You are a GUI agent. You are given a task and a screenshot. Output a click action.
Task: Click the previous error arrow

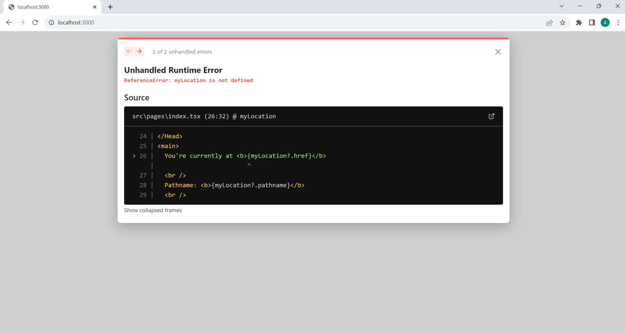tap(129, 51)
